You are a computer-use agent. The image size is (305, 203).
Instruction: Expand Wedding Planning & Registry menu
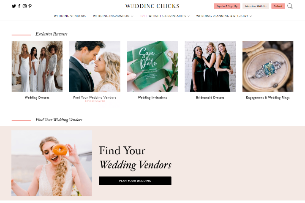click(x=224, y=16)
